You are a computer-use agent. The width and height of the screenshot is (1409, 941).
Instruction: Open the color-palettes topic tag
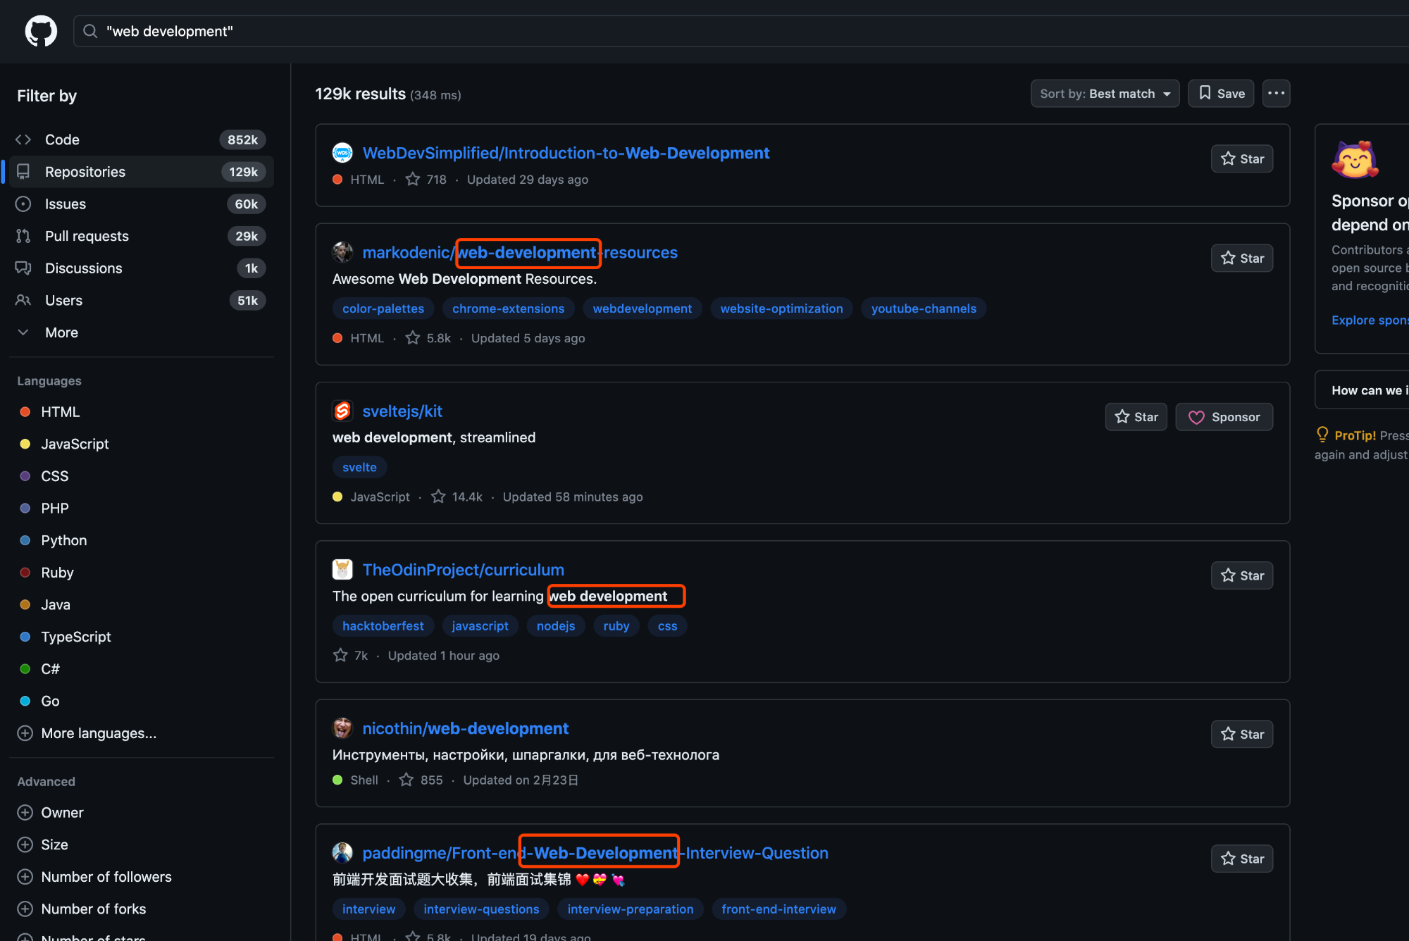383,309
